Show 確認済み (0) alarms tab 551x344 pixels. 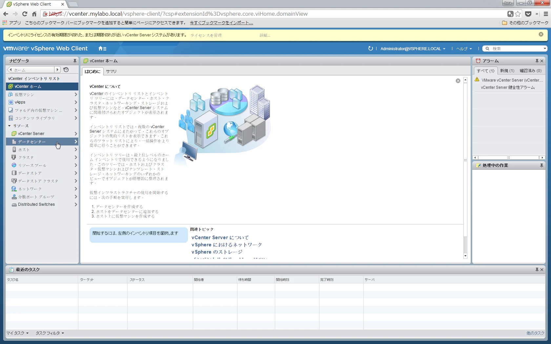point(531,71)
